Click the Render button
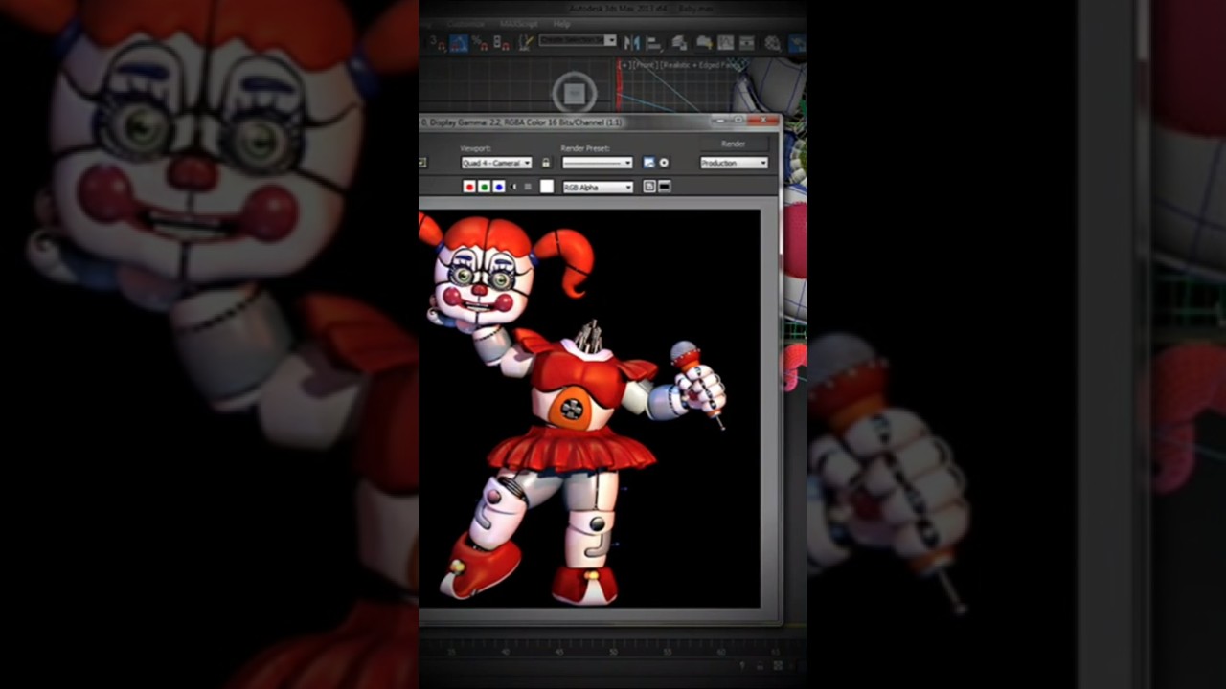The height and width of the screenshot is (689, 1226). pyautogui.click(x=734, y=144)
